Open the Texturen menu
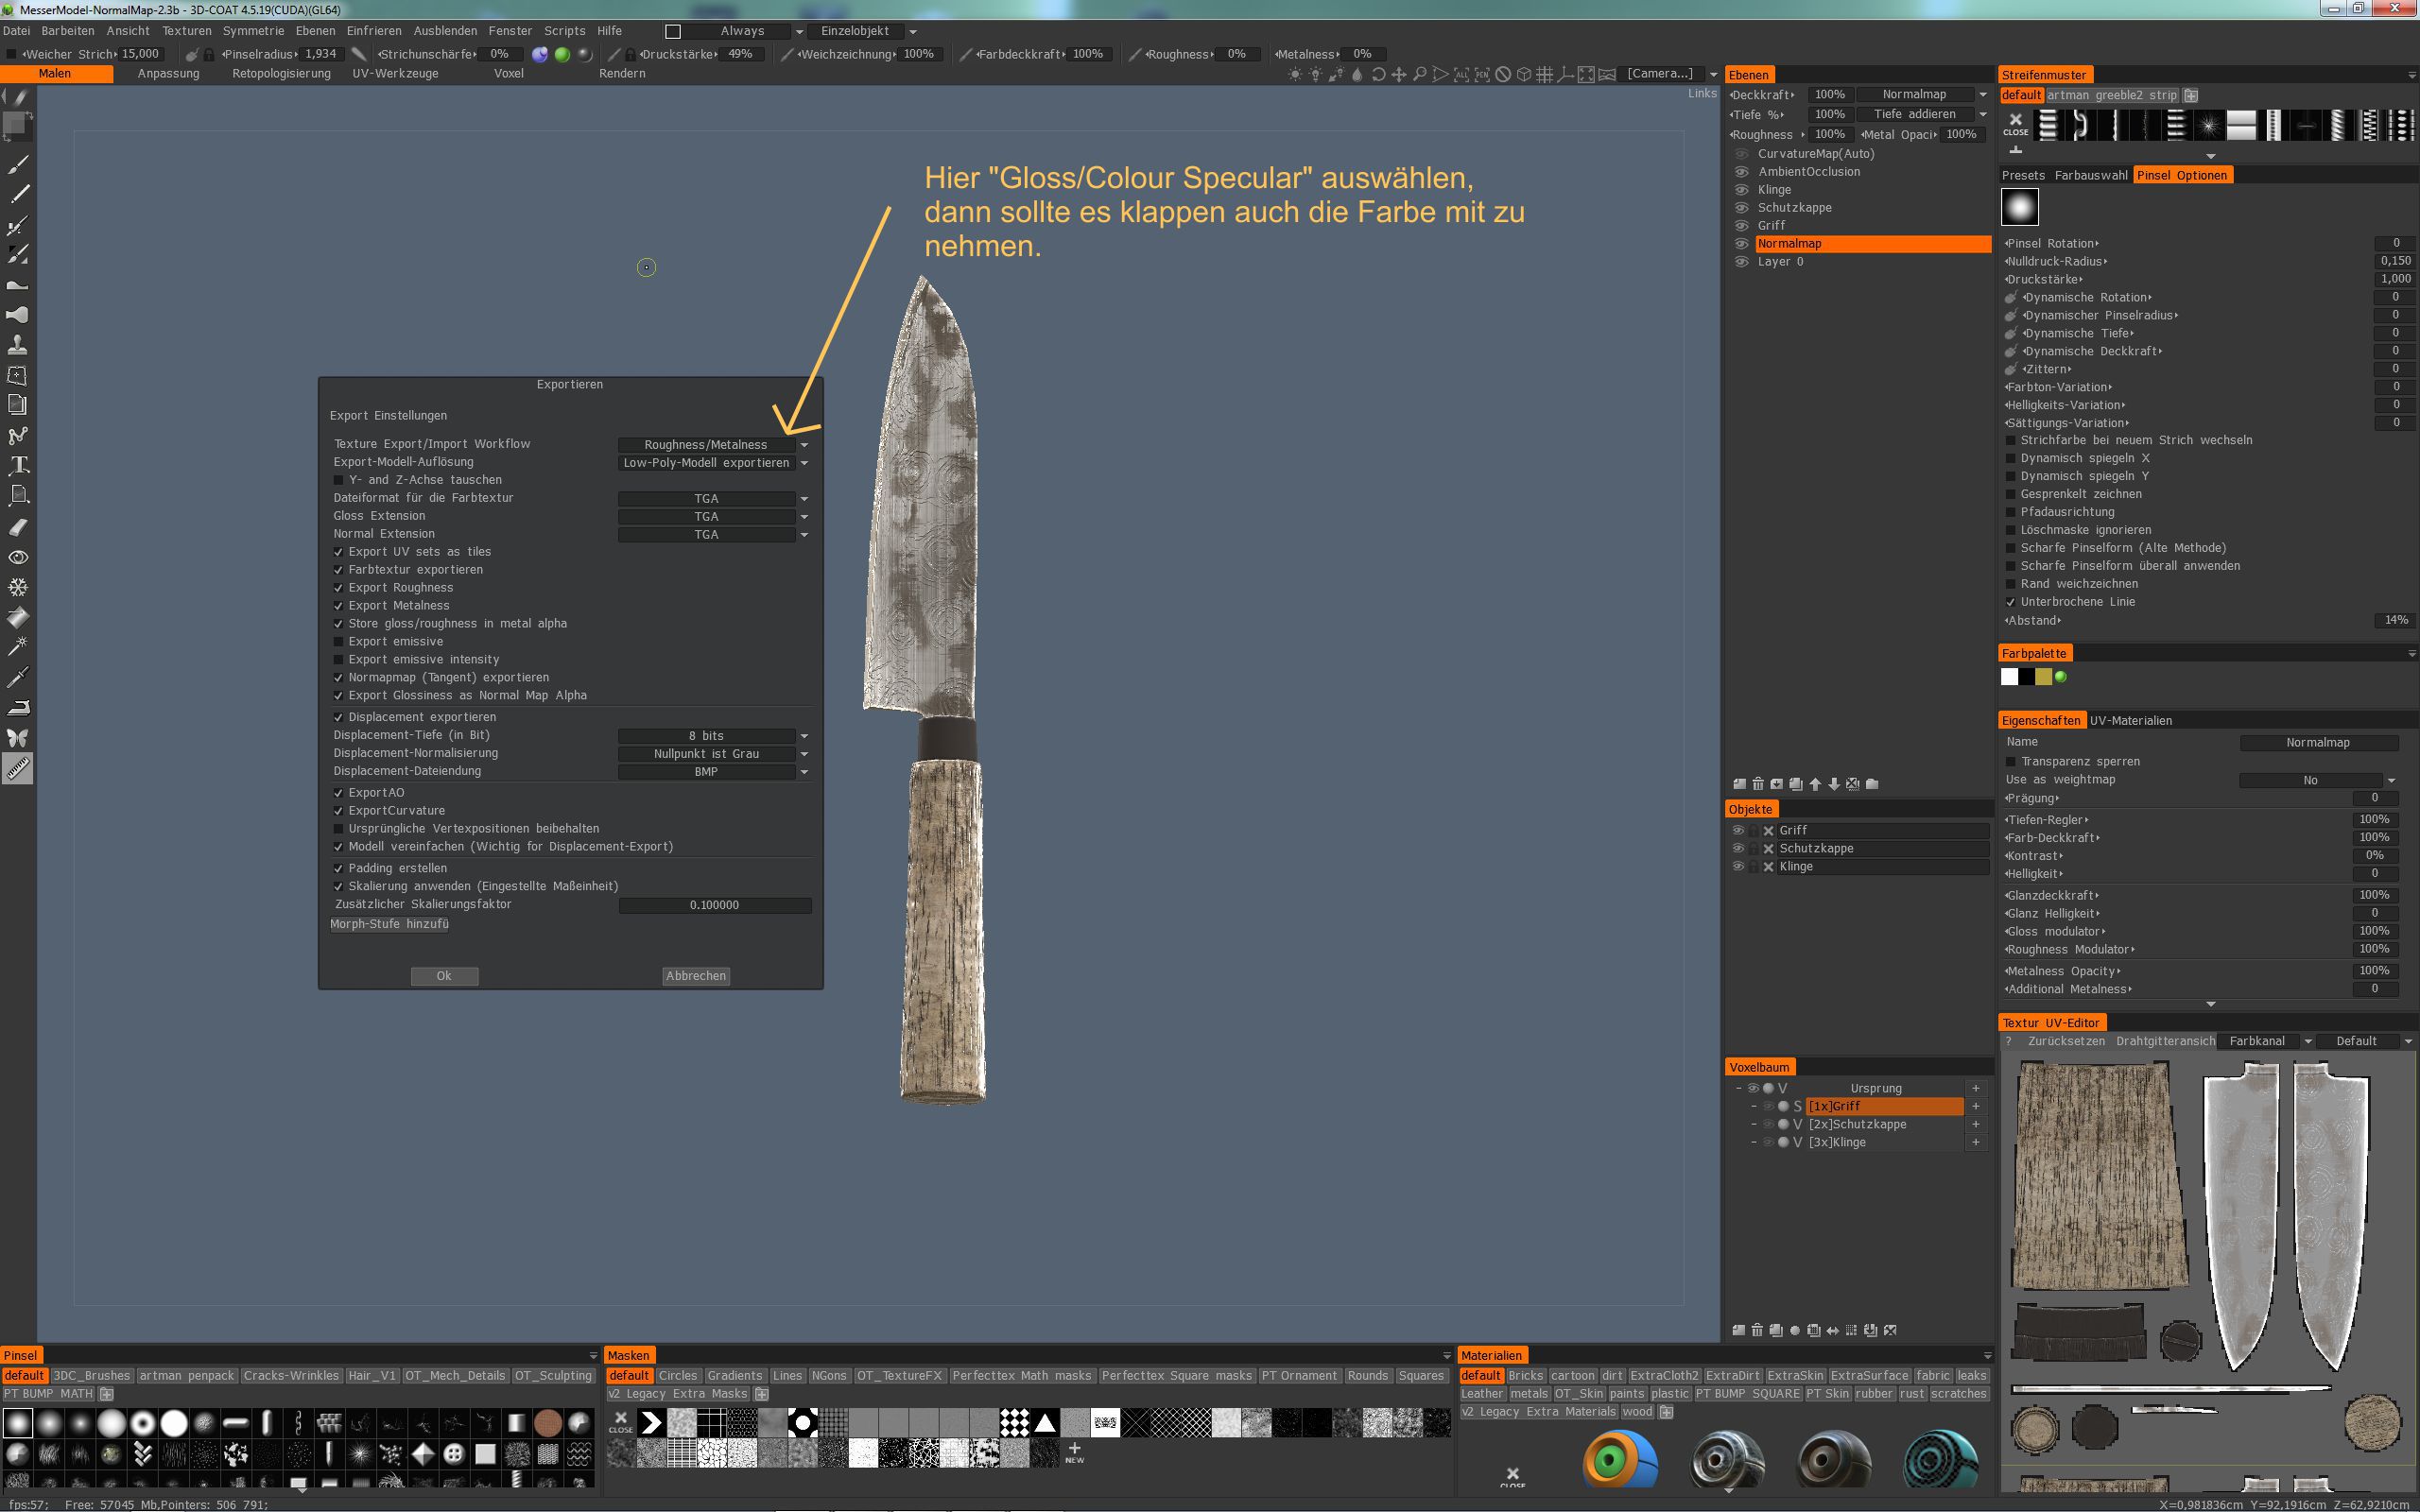Screen dimensions: 2420x1512 point(186,31)
